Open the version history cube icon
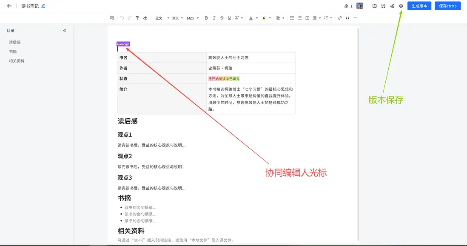Viewport: 467px width, 246px height. (x=401, y=6)
